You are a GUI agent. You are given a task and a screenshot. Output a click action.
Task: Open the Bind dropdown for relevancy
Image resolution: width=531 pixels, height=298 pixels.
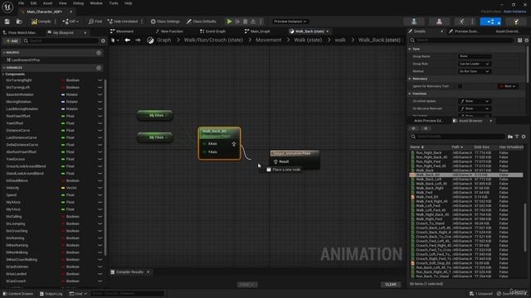pos(508,86)
